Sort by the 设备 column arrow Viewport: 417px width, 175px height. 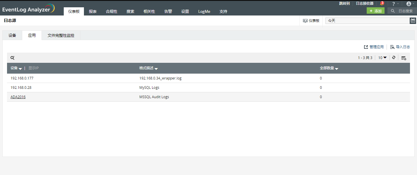[x=20, y=69]
